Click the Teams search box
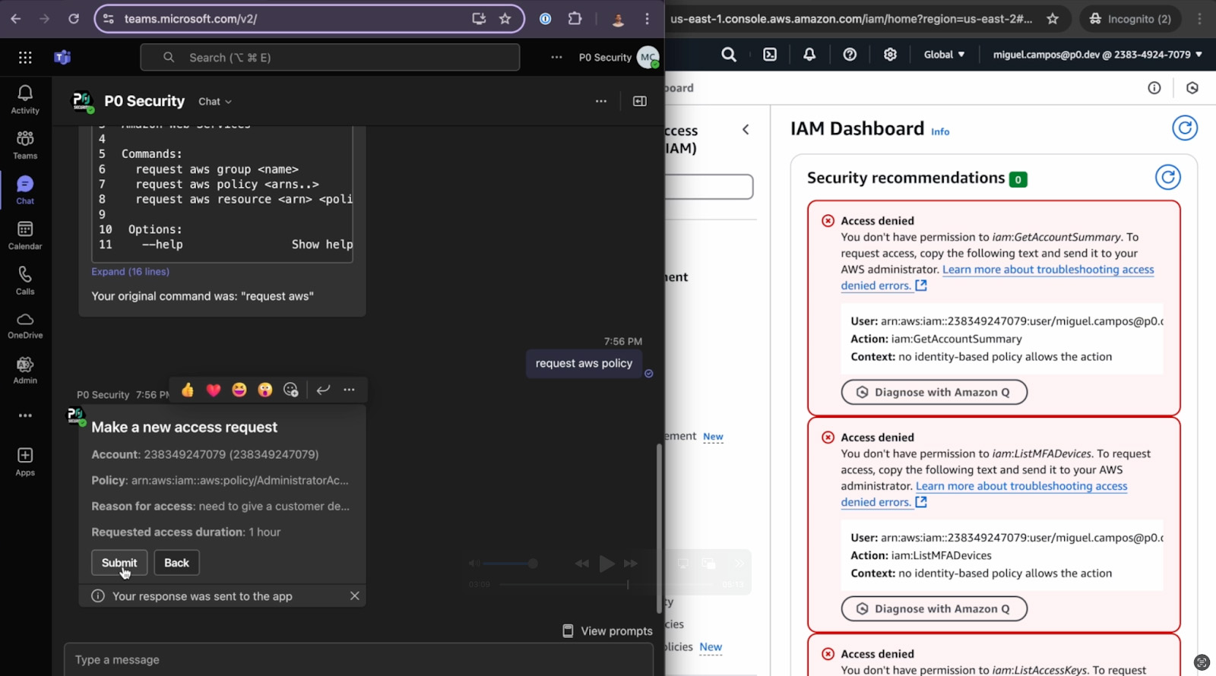 pyautogui.click(x=330, y=58)
